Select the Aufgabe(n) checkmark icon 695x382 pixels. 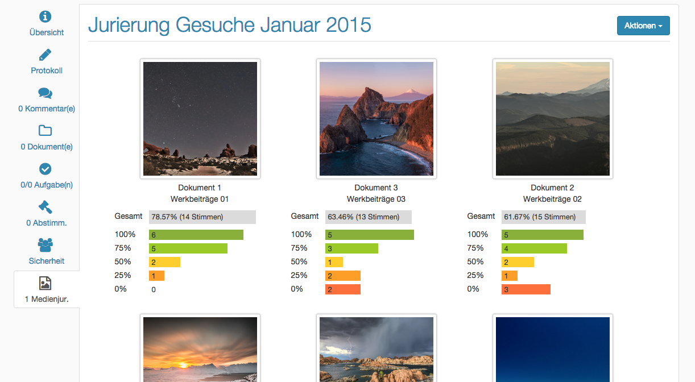(x=45, y=169)
